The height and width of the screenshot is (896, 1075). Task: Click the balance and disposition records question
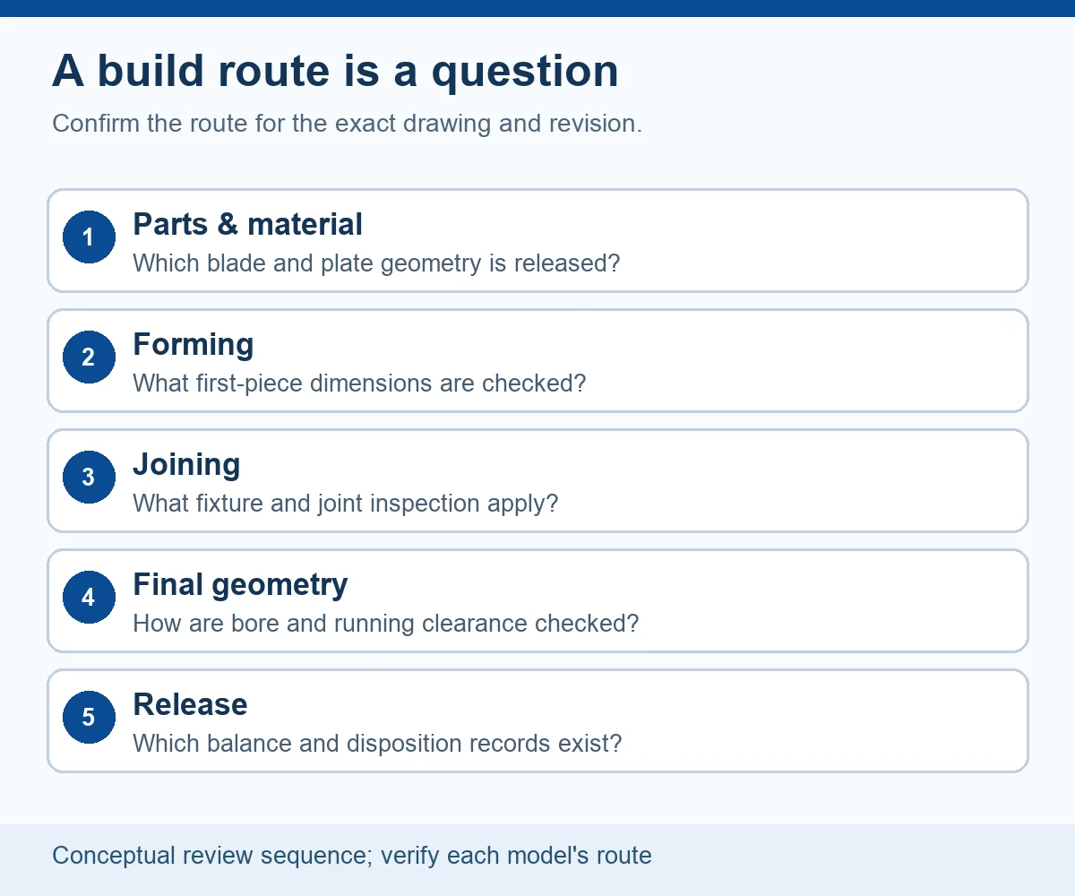tap(377, 744)
